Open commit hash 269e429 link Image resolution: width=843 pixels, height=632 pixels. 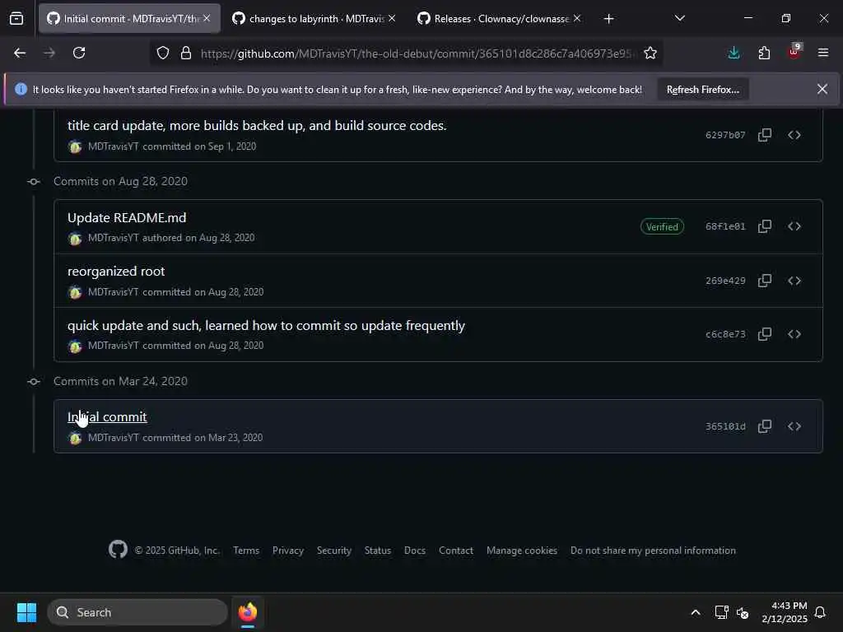(x=725, y=281)
